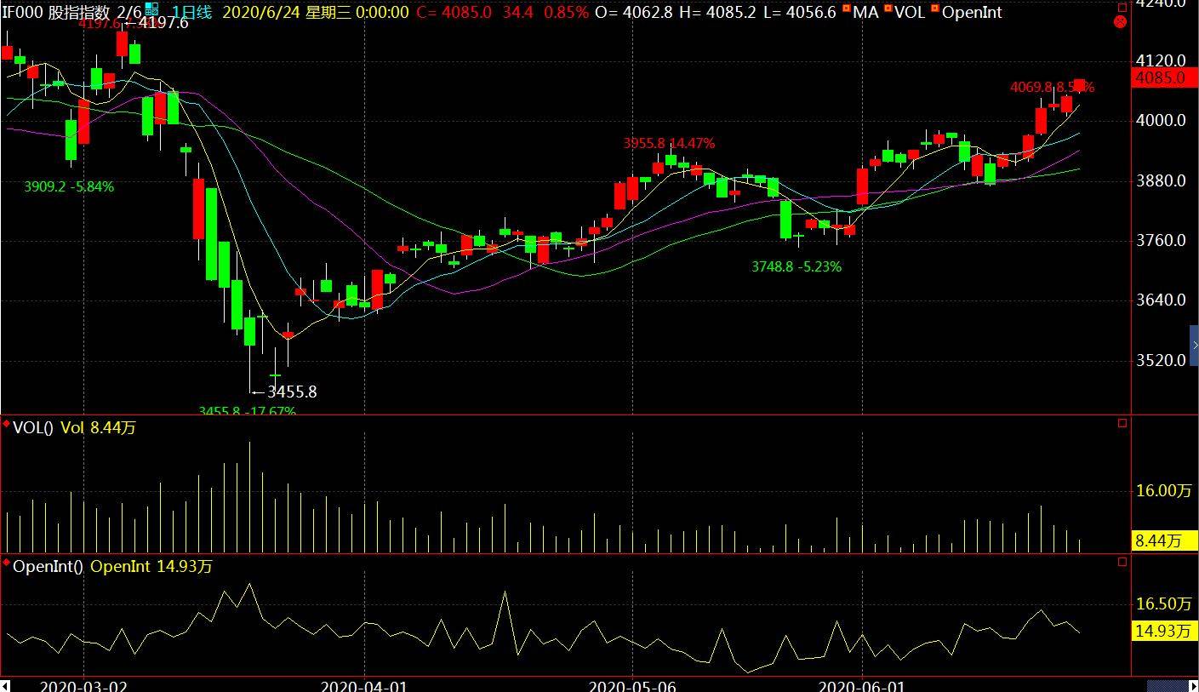Click the left scroll arrow at chart bottom
Viewport: 1199px width, 692px height.
pos(5,685)
